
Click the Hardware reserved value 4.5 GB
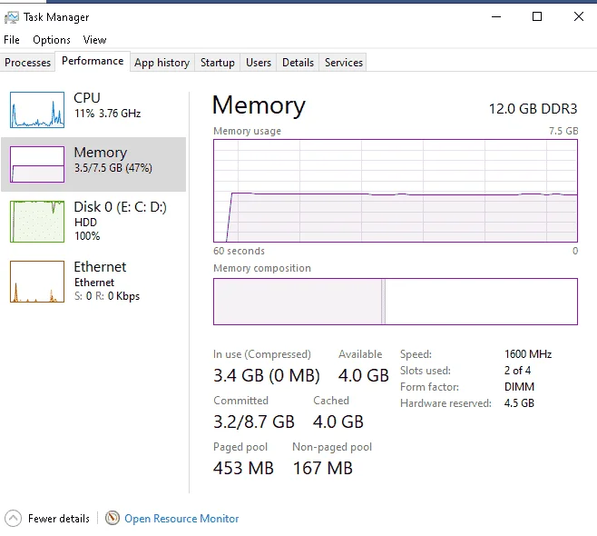tap(519, 403)
